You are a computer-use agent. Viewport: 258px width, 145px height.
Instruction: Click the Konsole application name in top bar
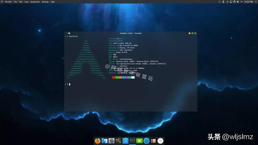(8, 2)
